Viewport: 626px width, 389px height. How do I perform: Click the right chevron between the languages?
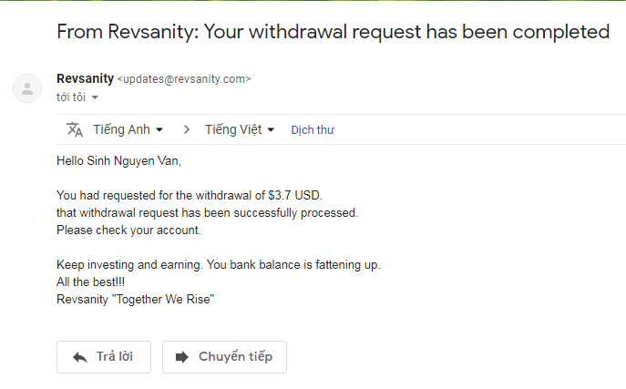(x=187, y=129)
